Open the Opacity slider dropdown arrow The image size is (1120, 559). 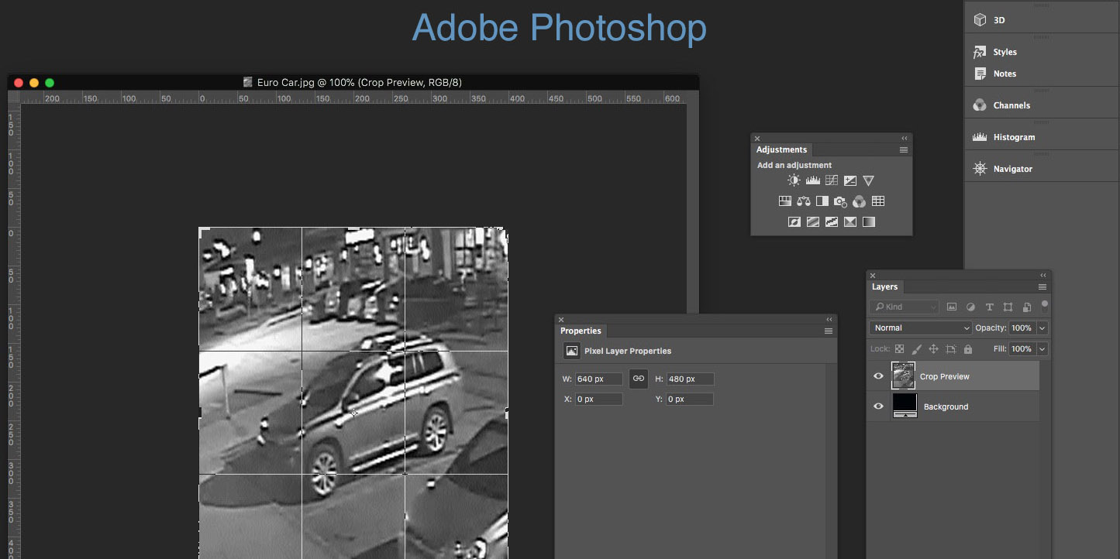(1042, 328)
